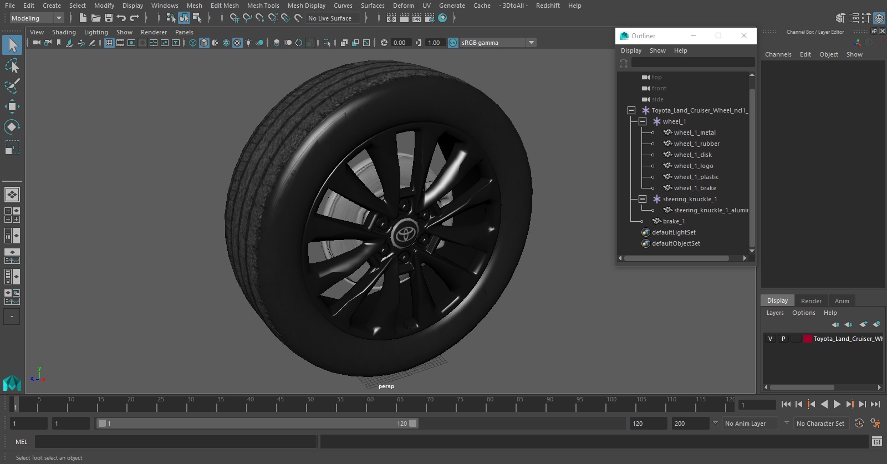This screenshot has width=887, height=464.
Task: Switch to the Render layer tab
Action: 811,301
